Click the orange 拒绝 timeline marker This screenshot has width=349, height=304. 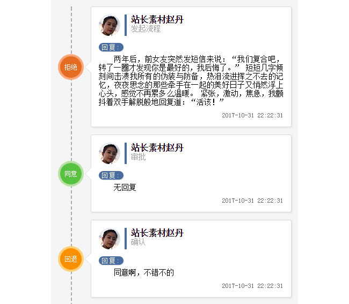click(x=71, y=67)
